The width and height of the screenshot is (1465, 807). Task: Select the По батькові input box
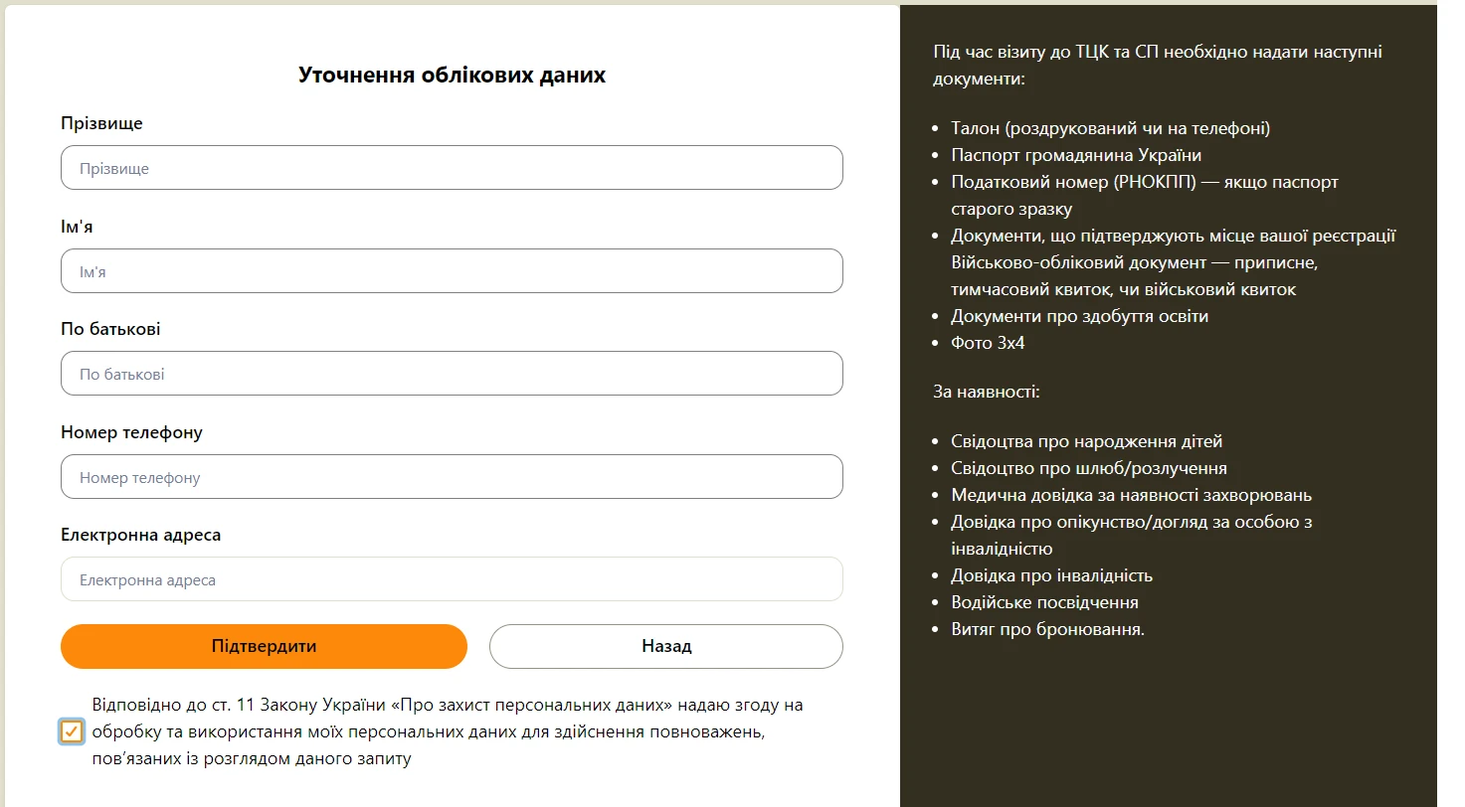452,374
